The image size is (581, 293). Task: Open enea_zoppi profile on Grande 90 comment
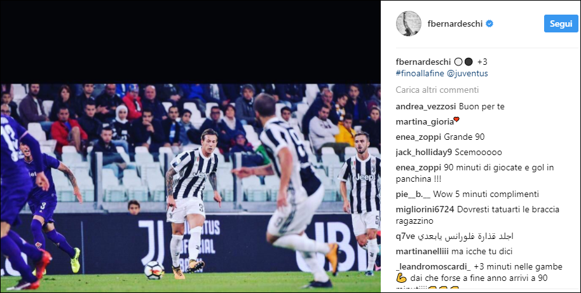[418, 137]
